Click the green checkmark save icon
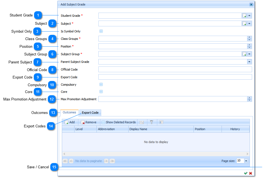Screen dimensions: 265x179 (x=245, y=173)
